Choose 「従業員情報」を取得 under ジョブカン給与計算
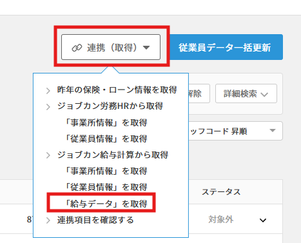Image resolution: width=301 pixels, height=243 pixels. coord(106,187)
